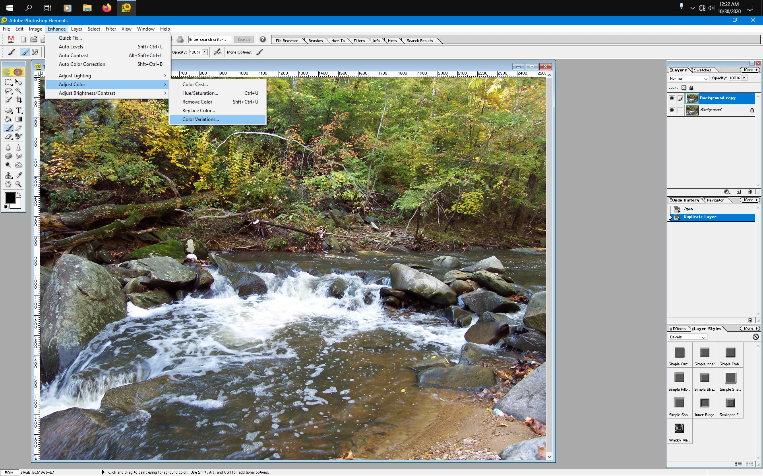Image resolution: width=763 pixels, height=476 pixels.
Task: Select the Clone Stamp tool
Action: [8, 175]
